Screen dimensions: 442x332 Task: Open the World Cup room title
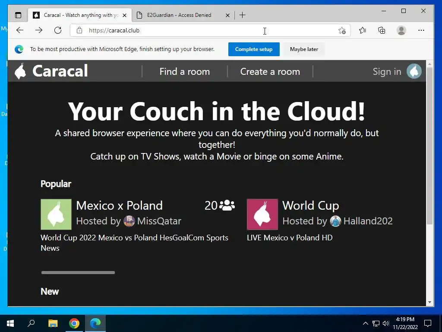pyautogui.click(x=311, y=205)
